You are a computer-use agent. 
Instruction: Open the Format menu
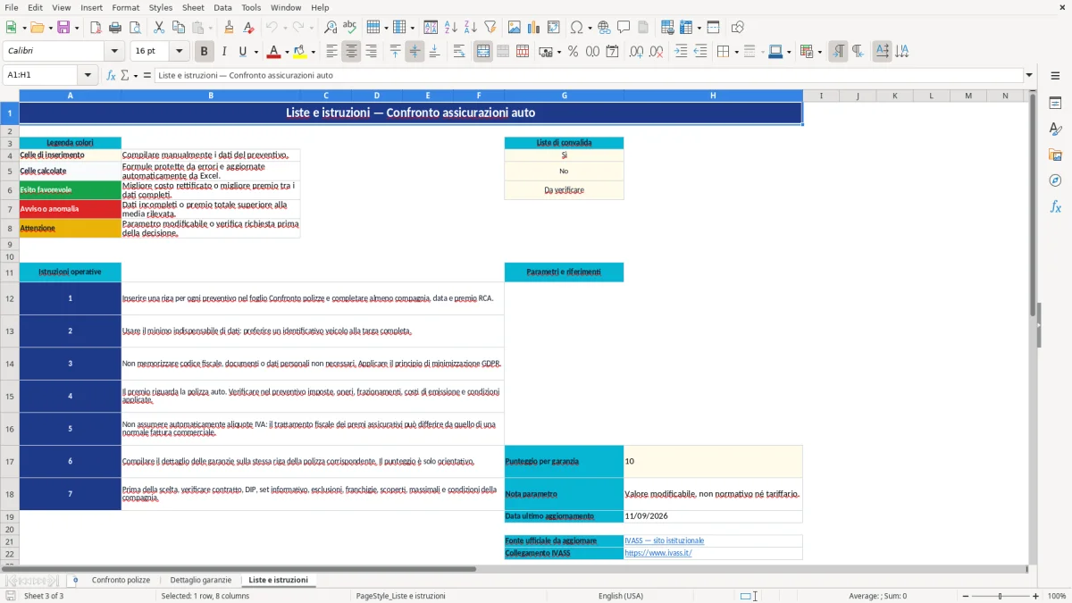tap(125, 7)
